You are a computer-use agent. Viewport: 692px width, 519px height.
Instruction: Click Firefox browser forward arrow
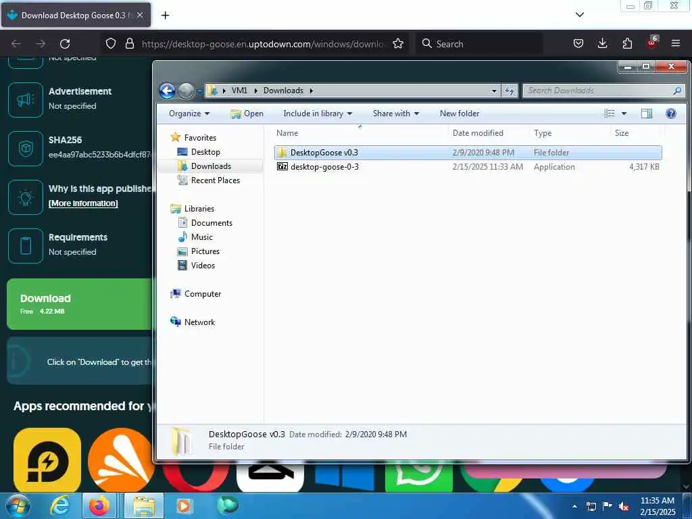coord(41,44)
